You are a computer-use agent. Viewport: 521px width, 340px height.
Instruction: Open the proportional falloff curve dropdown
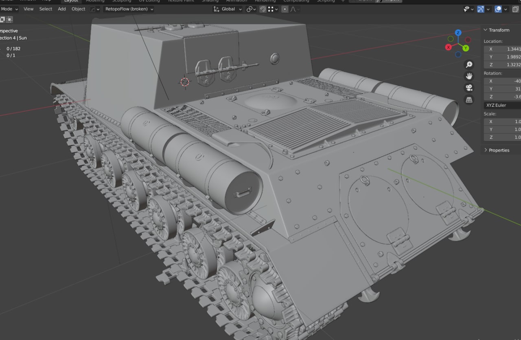coord(295,9)
